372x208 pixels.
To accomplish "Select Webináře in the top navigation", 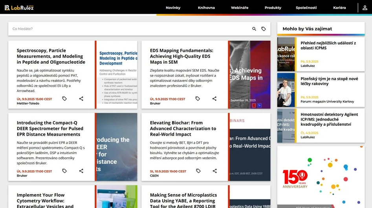I will point(240,7).
